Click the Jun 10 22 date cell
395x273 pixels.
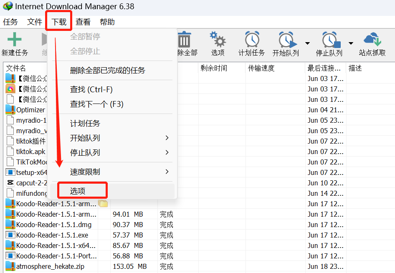(x=325, y=183)
